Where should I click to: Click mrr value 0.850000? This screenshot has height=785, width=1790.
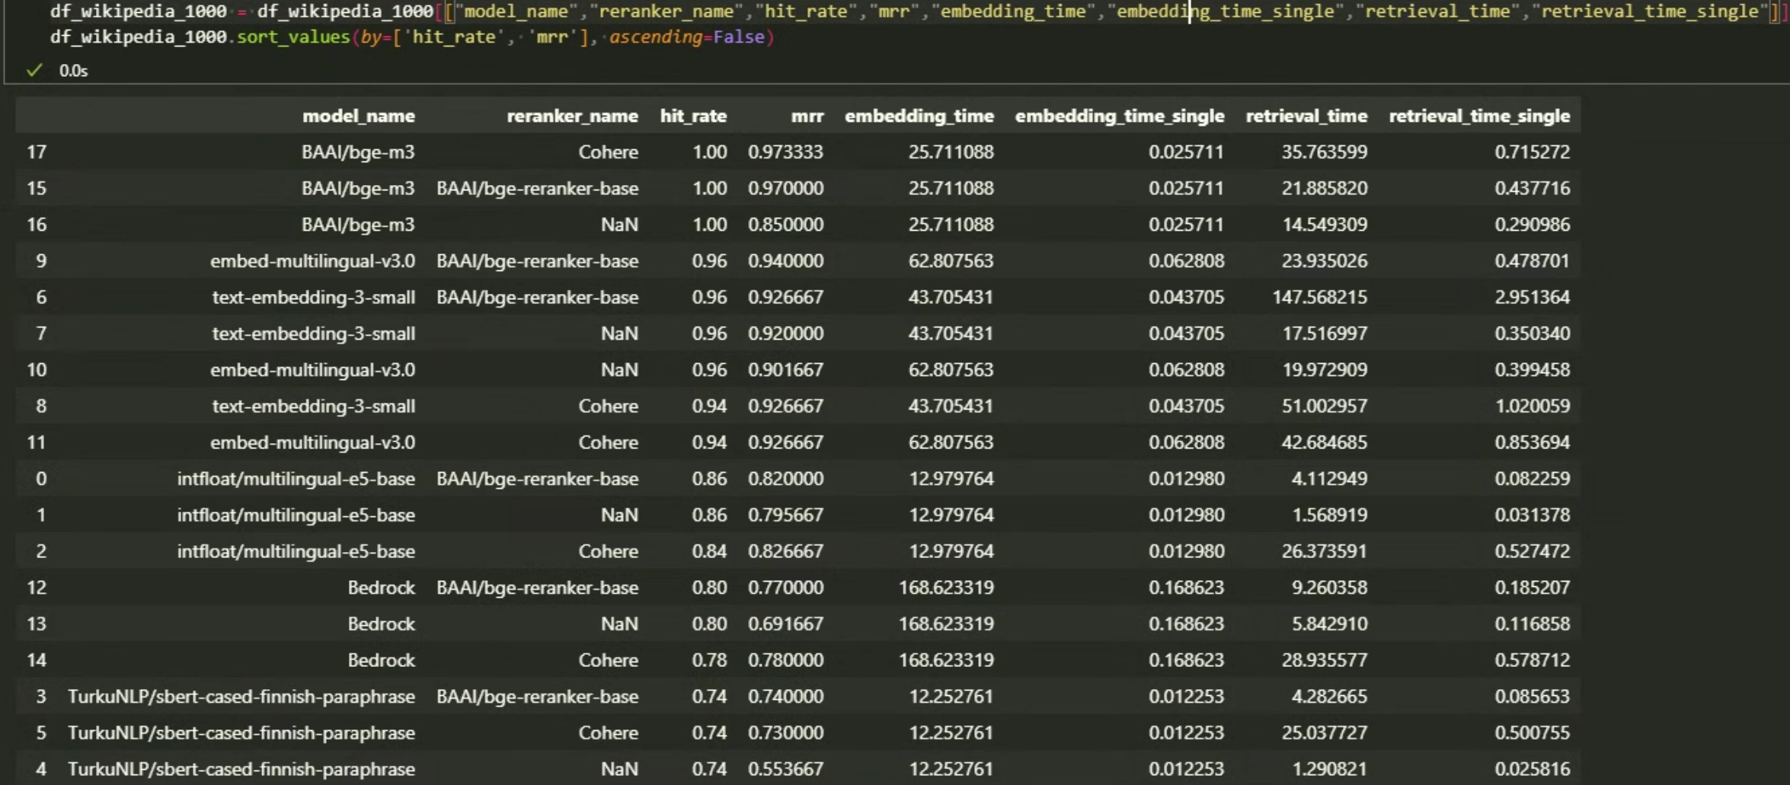pos(785,225)
